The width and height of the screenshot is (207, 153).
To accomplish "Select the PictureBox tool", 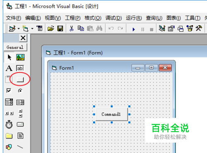I will (20, 57).
